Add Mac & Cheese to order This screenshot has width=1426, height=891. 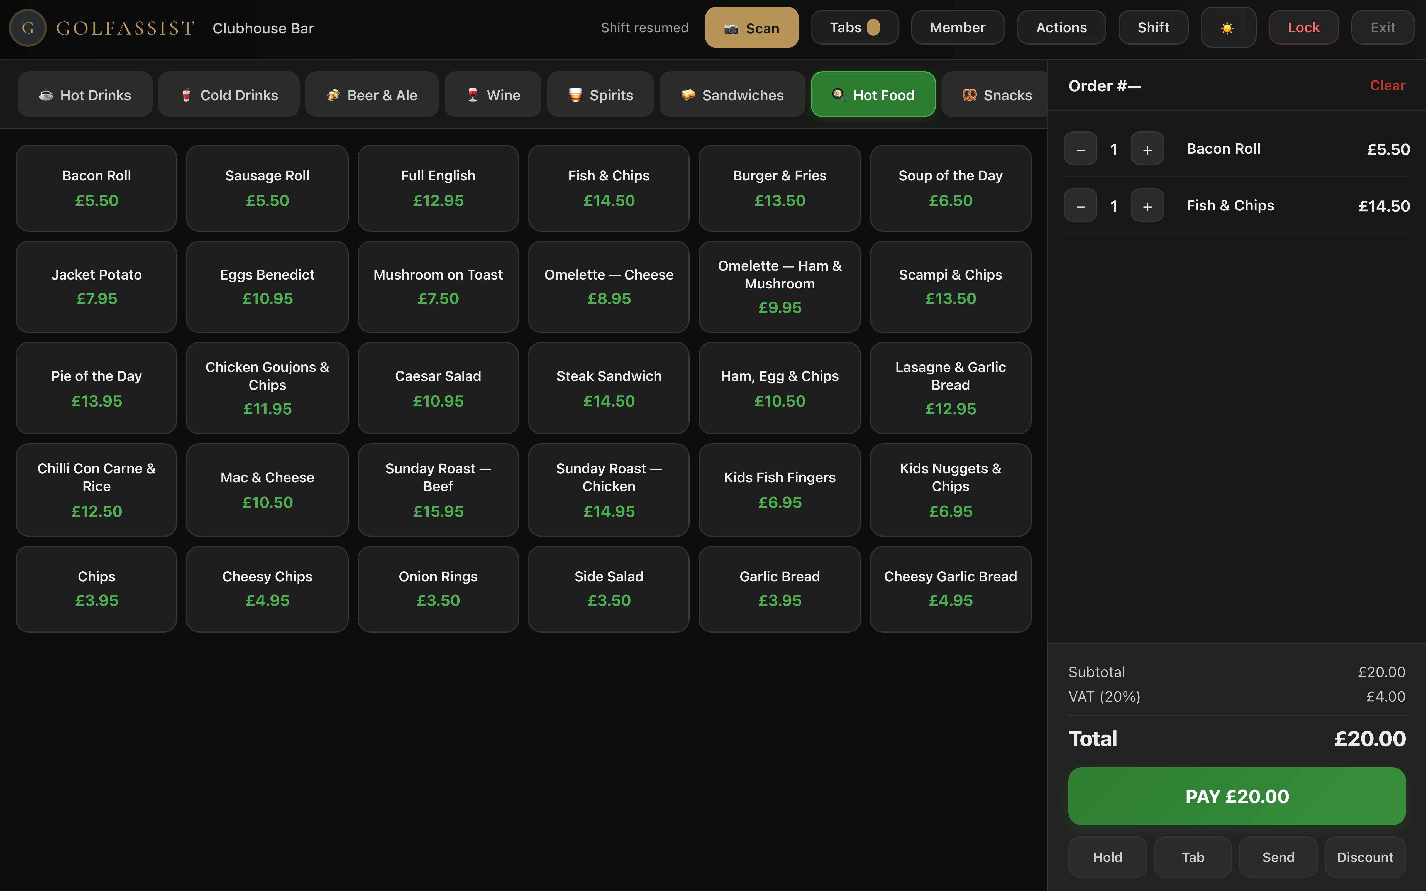tap(267, 490)
